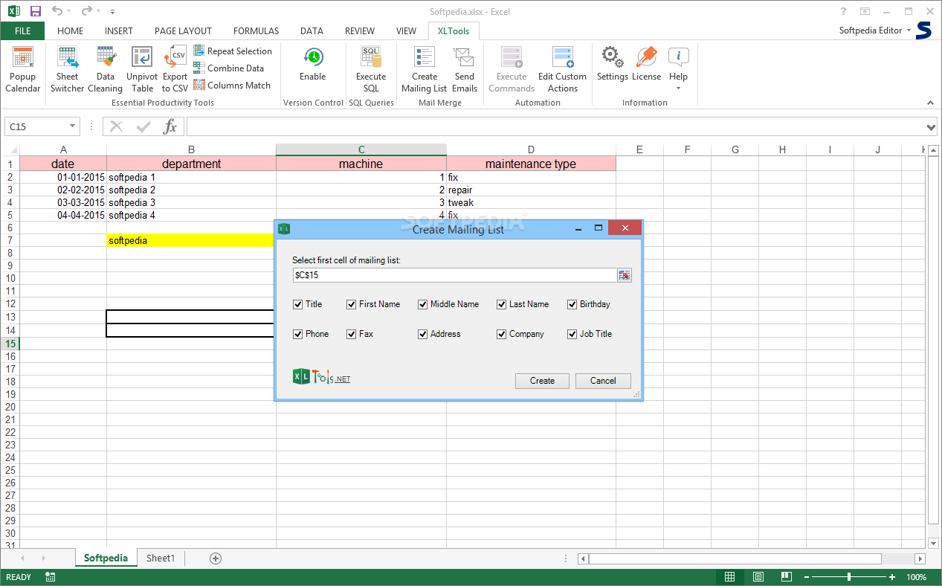Open the FILE tab

point(22,30)
